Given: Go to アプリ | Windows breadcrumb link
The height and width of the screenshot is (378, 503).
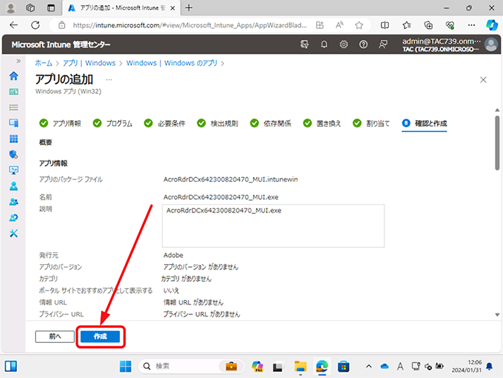Looking at the screenshot, I should [89, 63].
